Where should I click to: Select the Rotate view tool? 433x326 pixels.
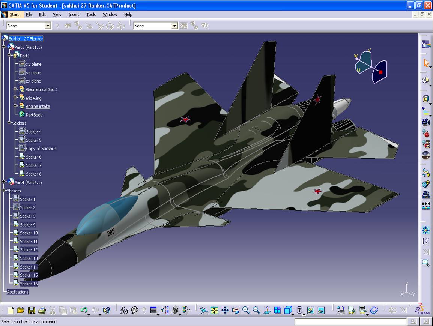point(236,311)
